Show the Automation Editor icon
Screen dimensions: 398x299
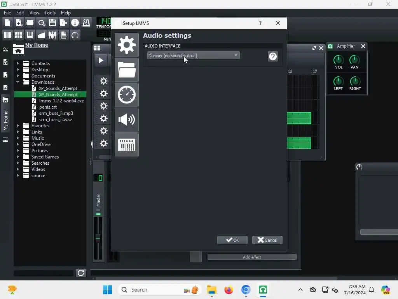click(x=41, y=35)
